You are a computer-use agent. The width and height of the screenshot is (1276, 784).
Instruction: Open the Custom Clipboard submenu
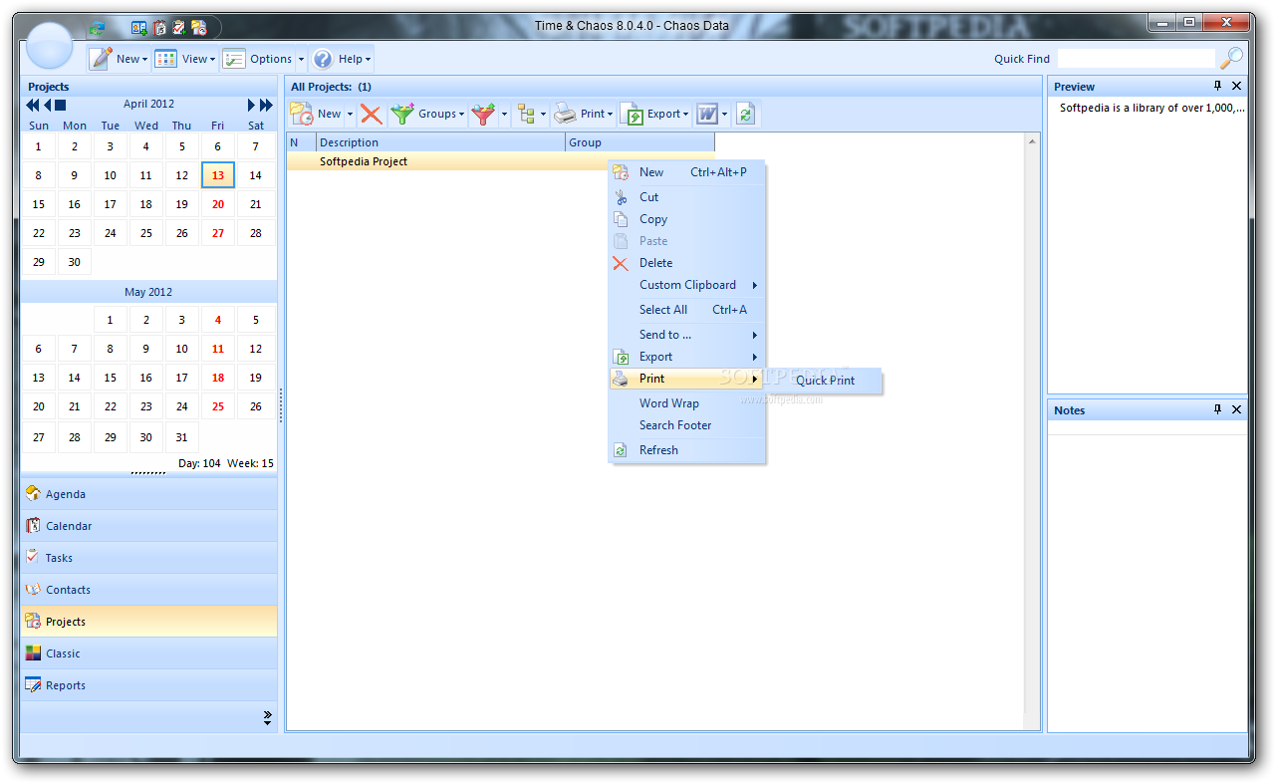(686, 285)
